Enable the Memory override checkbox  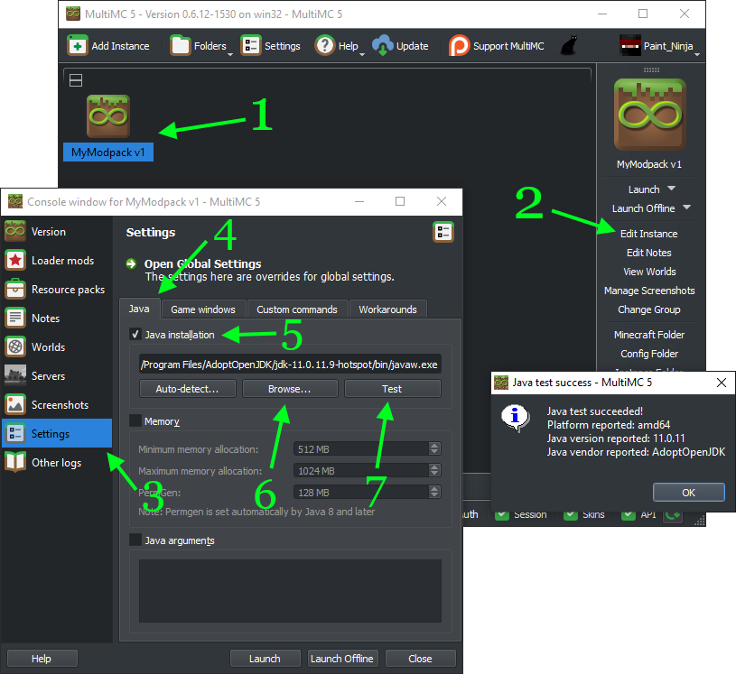pyautogui.click(x=135, y=420)
